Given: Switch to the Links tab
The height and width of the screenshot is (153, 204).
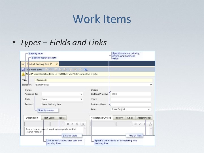Looking at the screenshot, I should [x=130, y=118].
